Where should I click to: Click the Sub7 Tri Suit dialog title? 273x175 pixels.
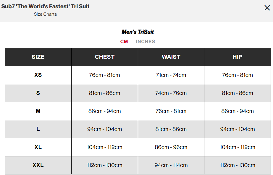(45, 7)
